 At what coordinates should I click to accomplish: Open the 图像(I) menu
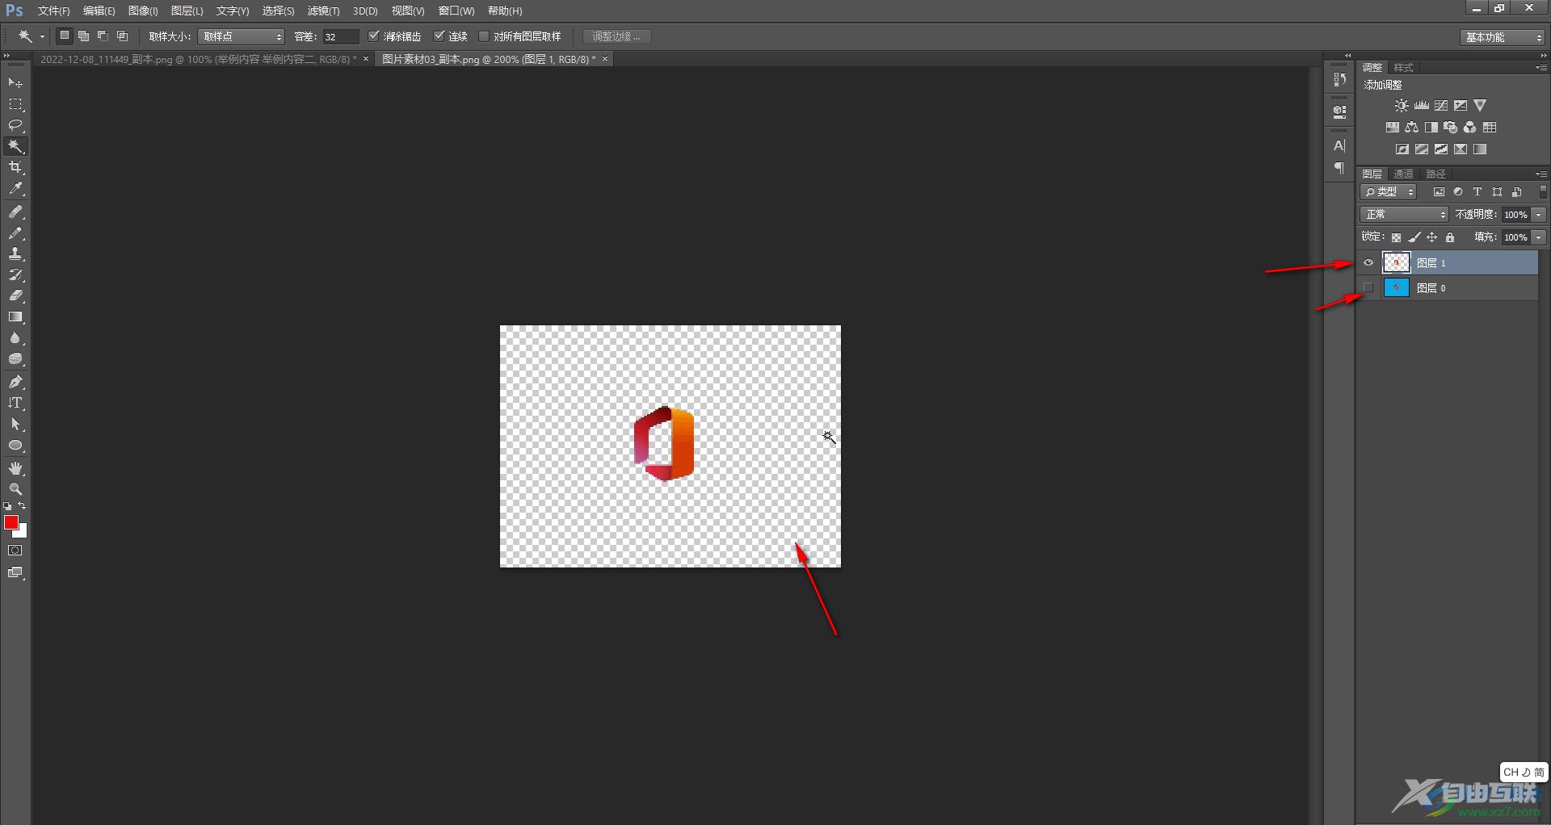point(143,11)
